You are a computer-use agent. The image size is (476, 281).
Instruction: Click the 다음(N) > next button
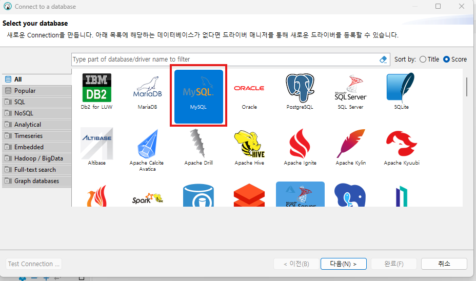pyautogui.click(x=343, y=264)
